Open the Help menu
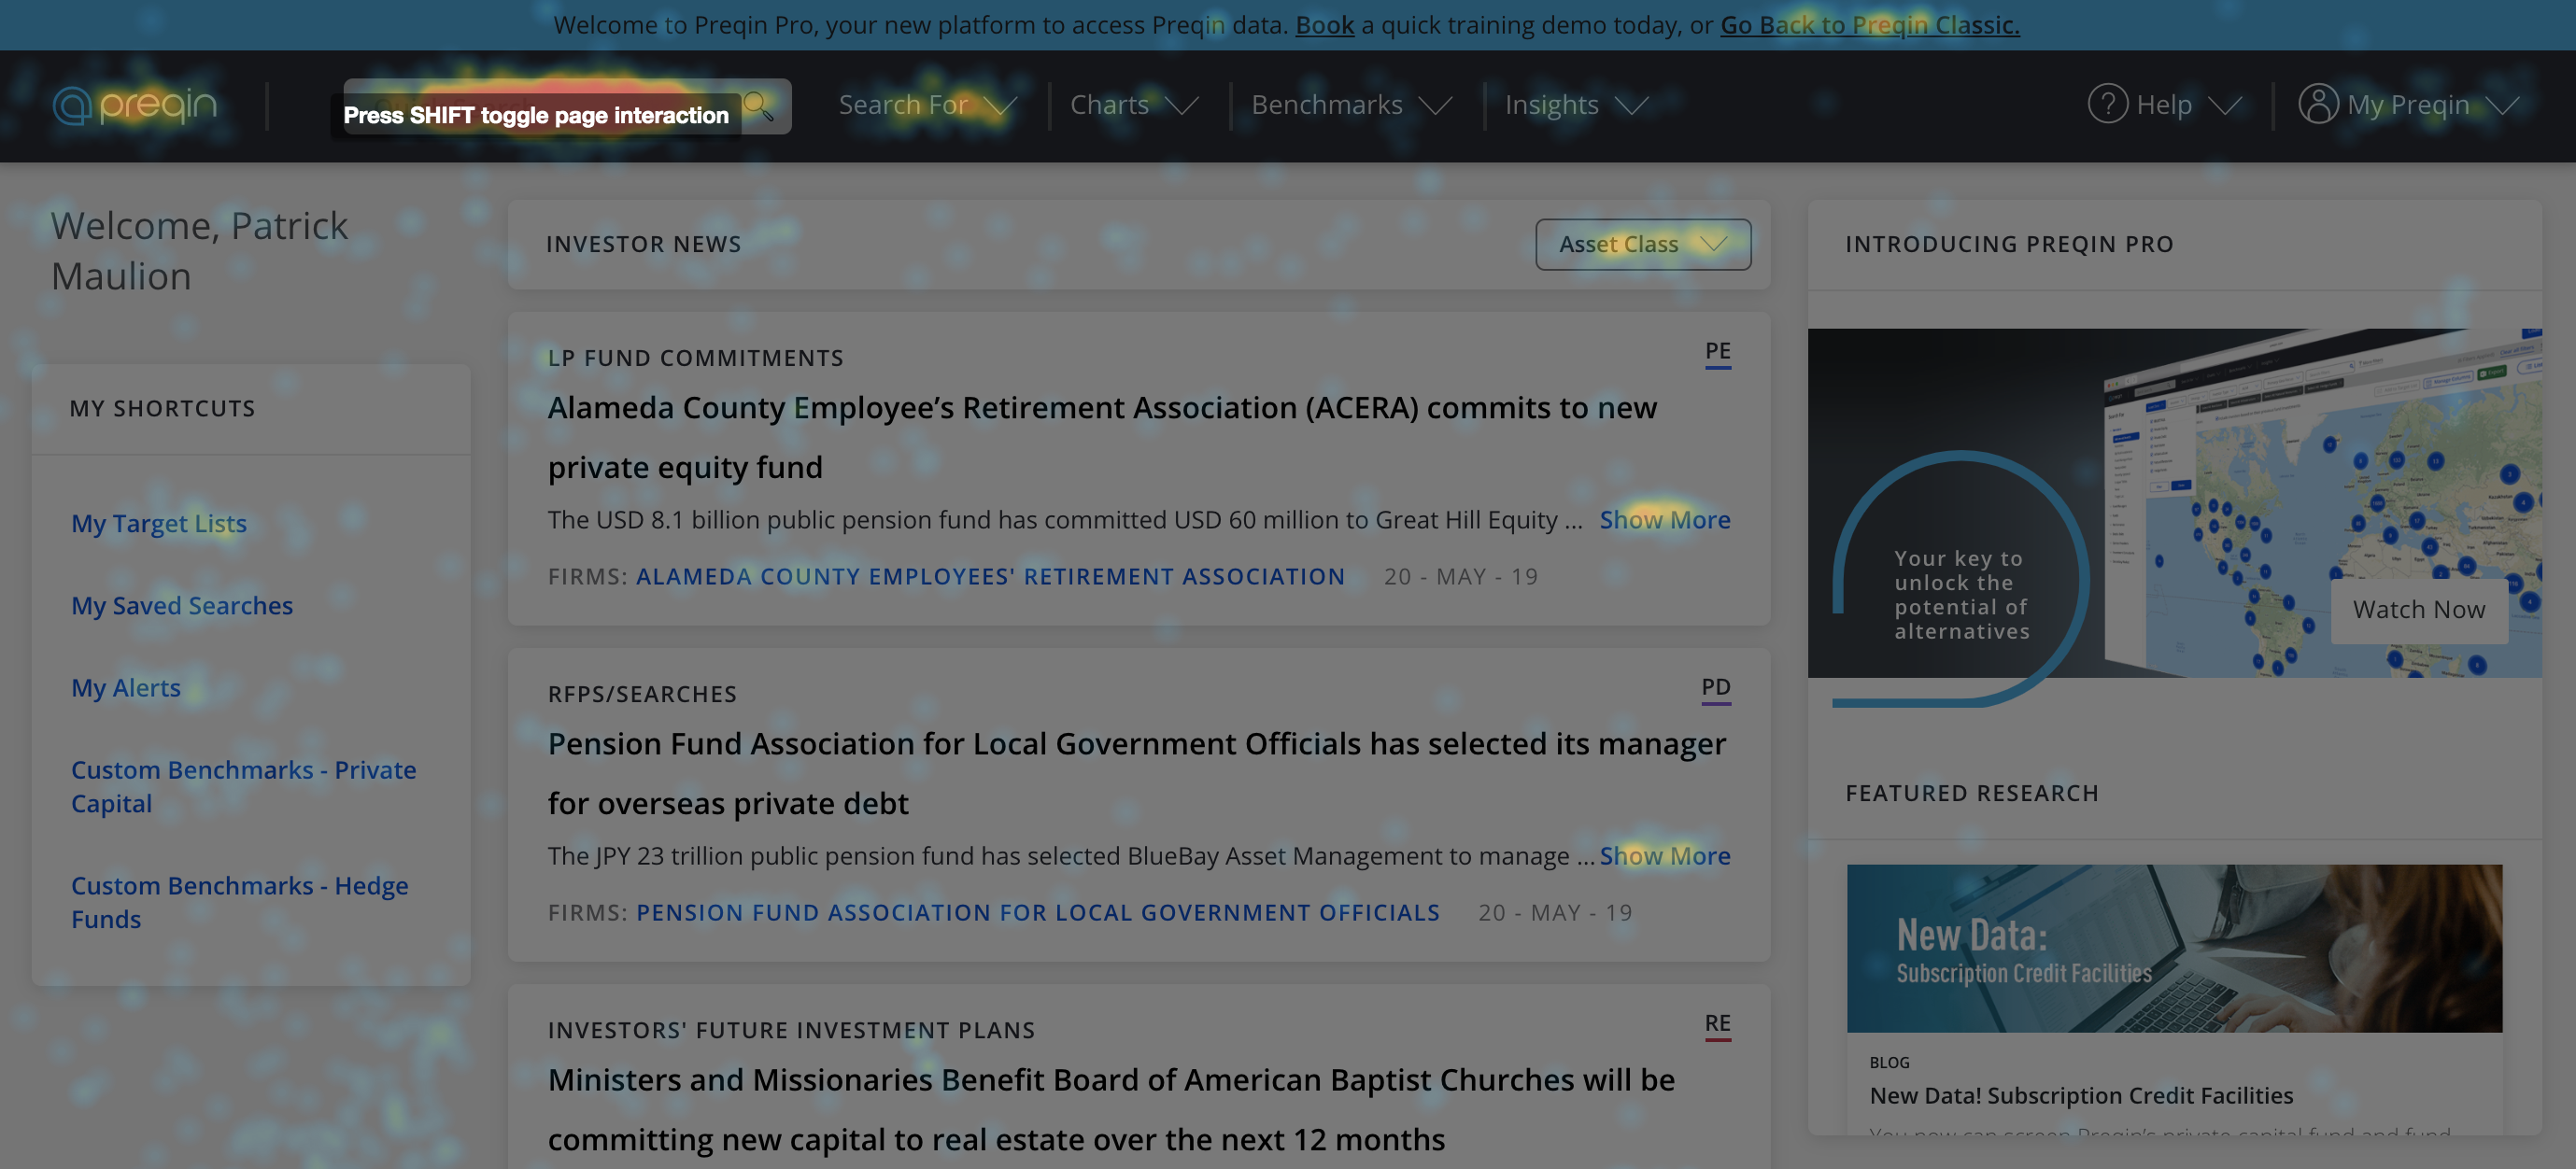The image size is (2576, 1169). point(2165,105)
